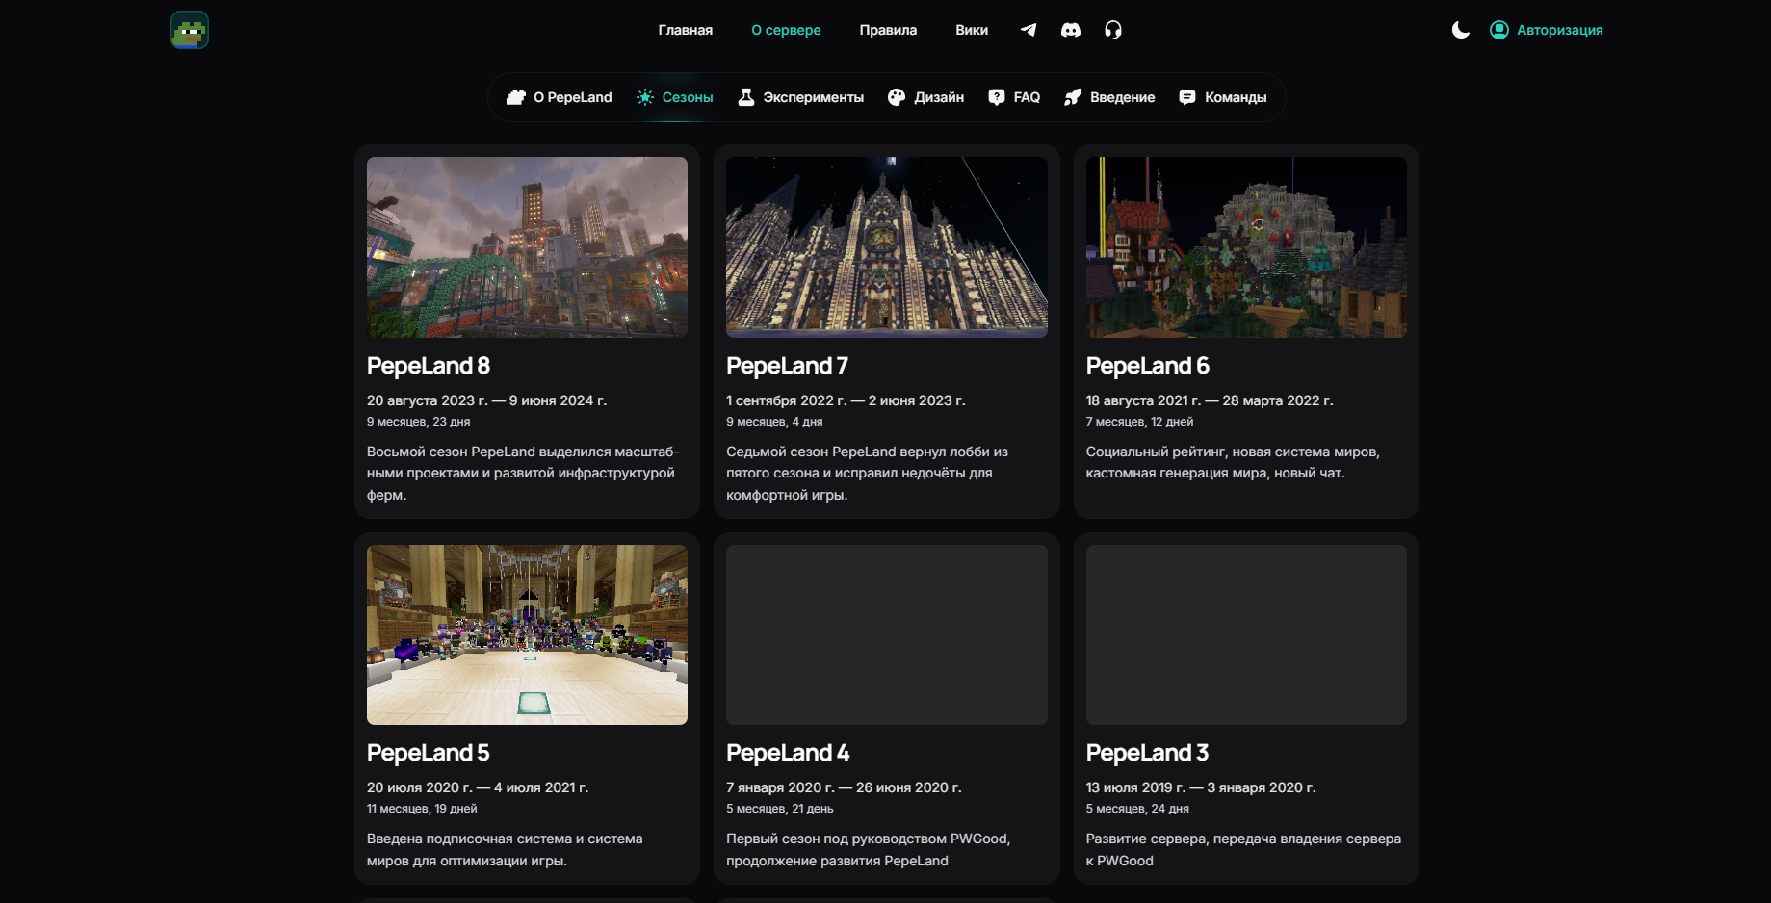Click the Эксперименты flask icon
Screen dimensions: 1771x903
click(x=746, y=97)
